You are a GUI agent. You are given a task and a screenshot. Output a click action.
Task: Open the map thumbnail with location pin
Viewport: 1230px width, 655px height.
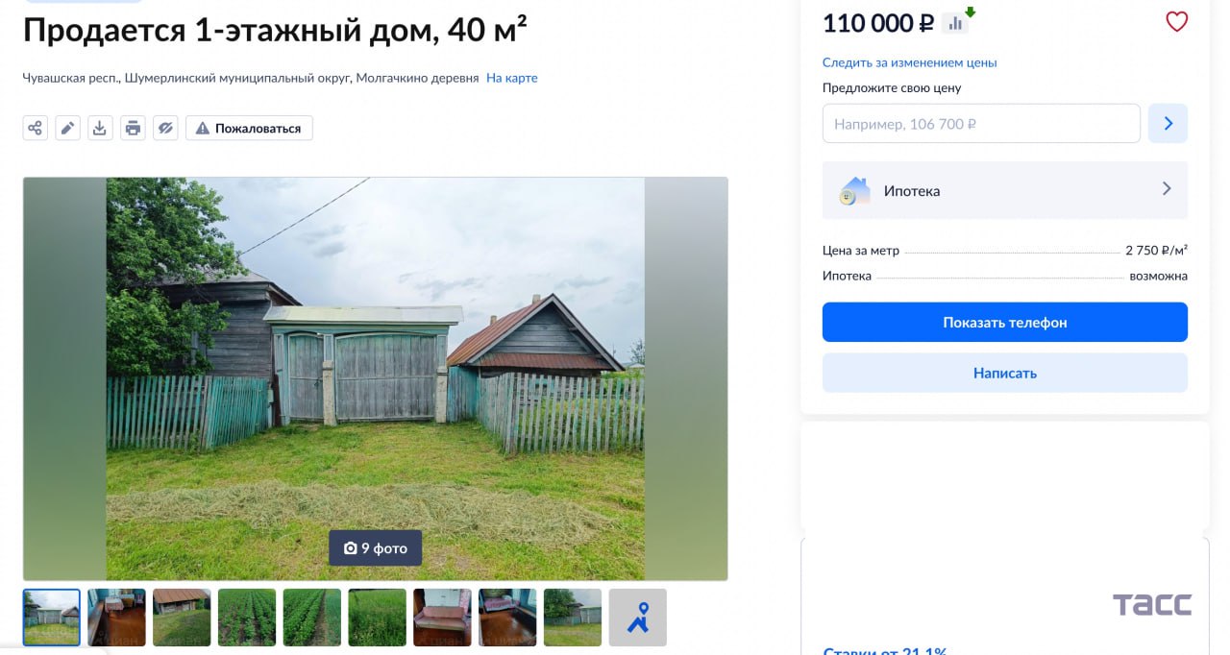(637, 618)
